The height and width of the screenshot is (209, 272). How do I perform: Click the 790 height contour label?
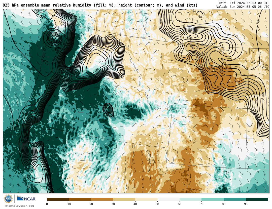click(x=183, y=26)
